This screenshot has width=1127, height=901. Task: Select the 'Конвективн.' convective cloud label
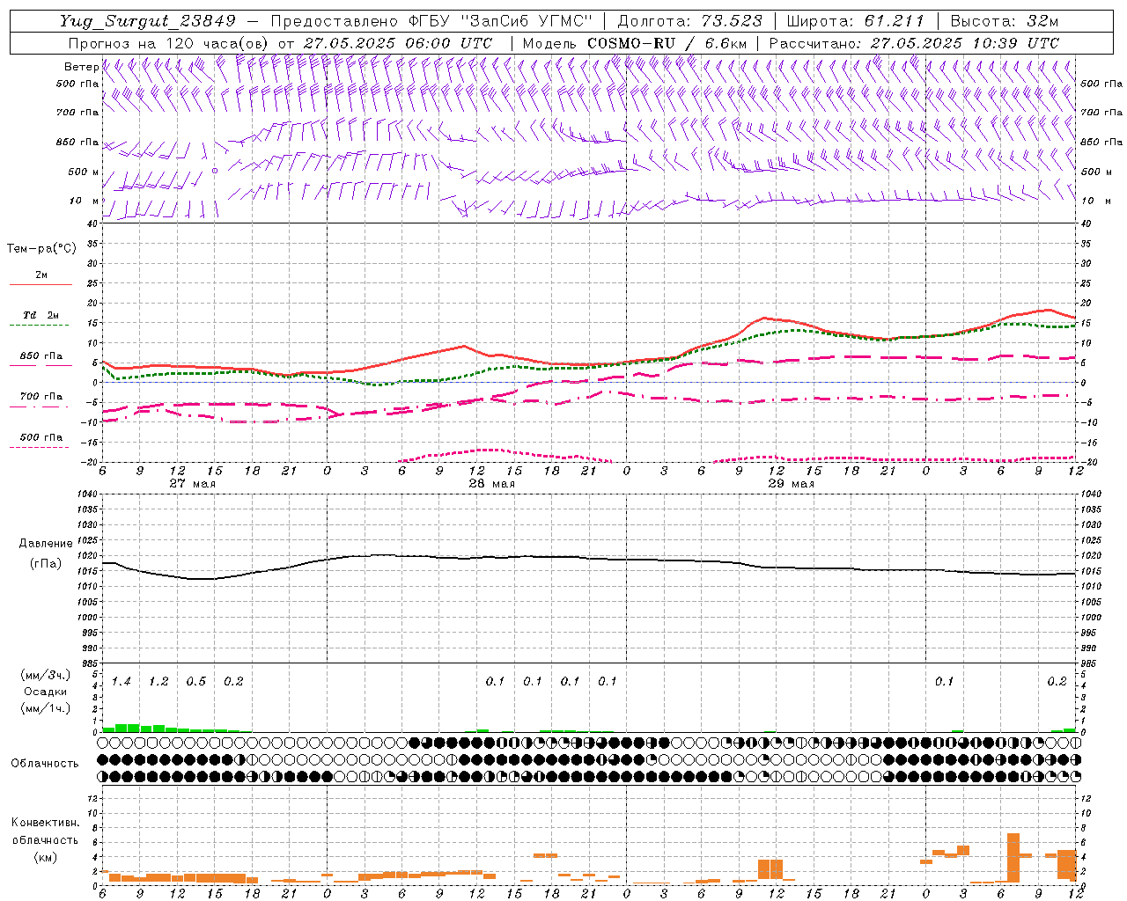45,823
